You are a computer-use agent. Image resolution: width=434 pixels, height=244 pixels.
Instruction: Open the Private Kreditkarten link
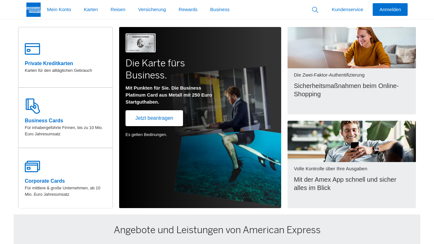(x=49, y=63)
